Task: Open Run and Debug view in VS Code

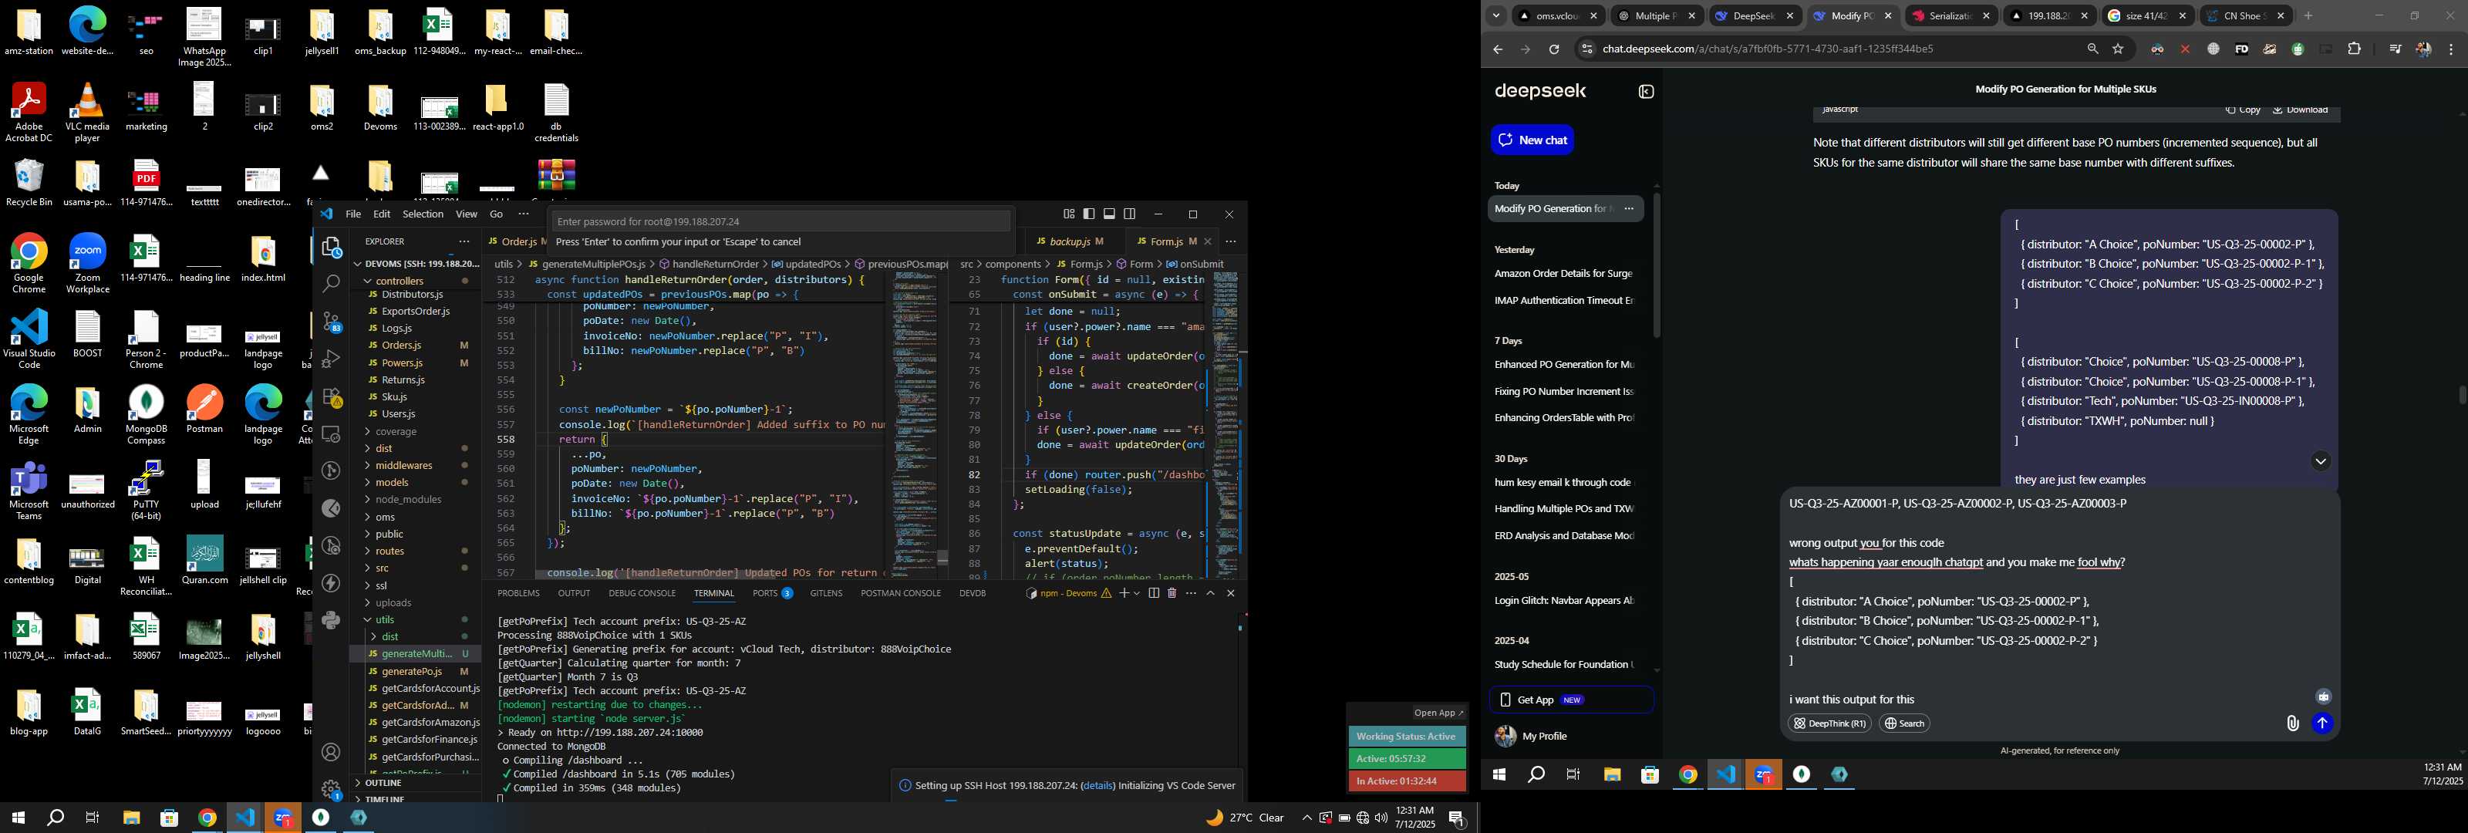Action: (x=332, y=359)
